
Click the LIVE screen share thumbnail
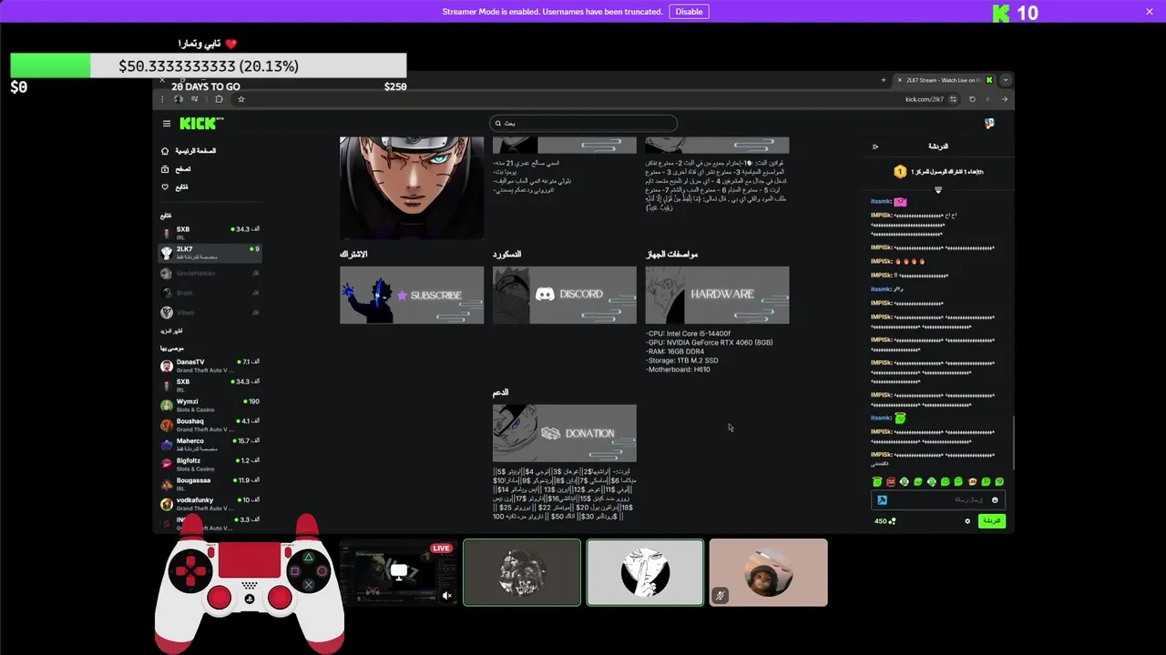[399, 572]
